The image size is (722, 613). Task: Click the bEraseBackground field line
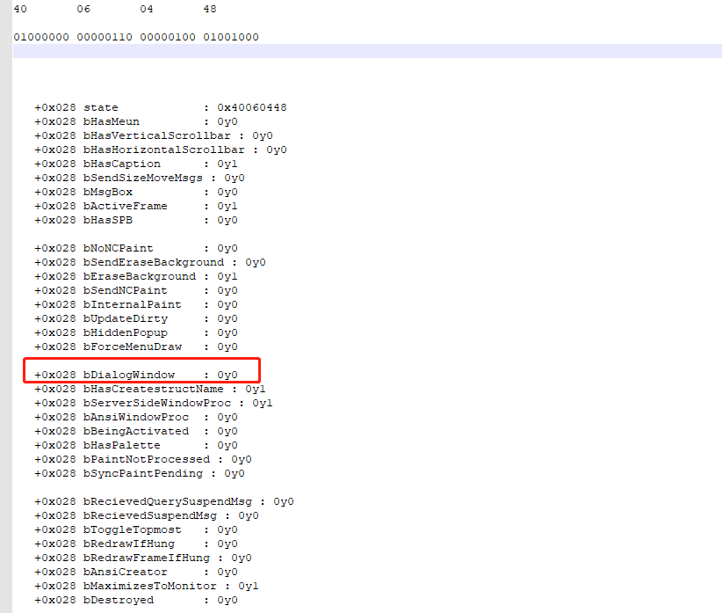[136, 276]
